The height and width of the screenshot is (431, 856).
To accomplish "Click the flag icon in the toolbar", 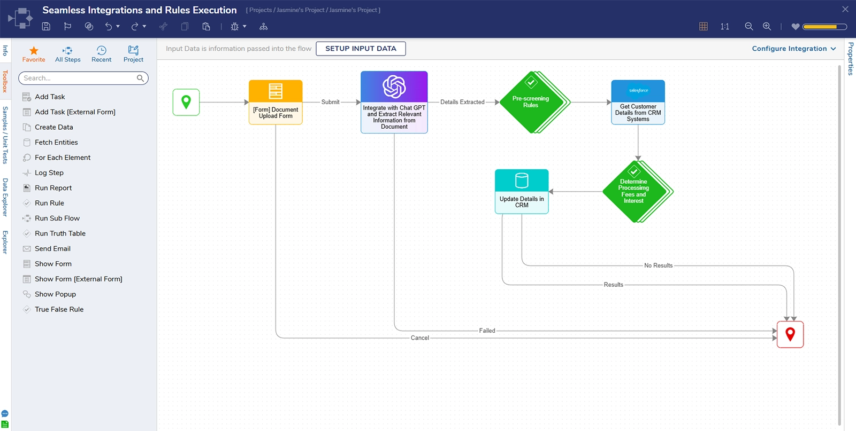I will point(67,27).
